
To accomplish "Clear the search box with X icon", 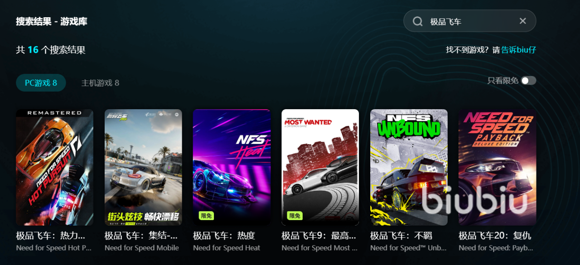I will (522, 21).
